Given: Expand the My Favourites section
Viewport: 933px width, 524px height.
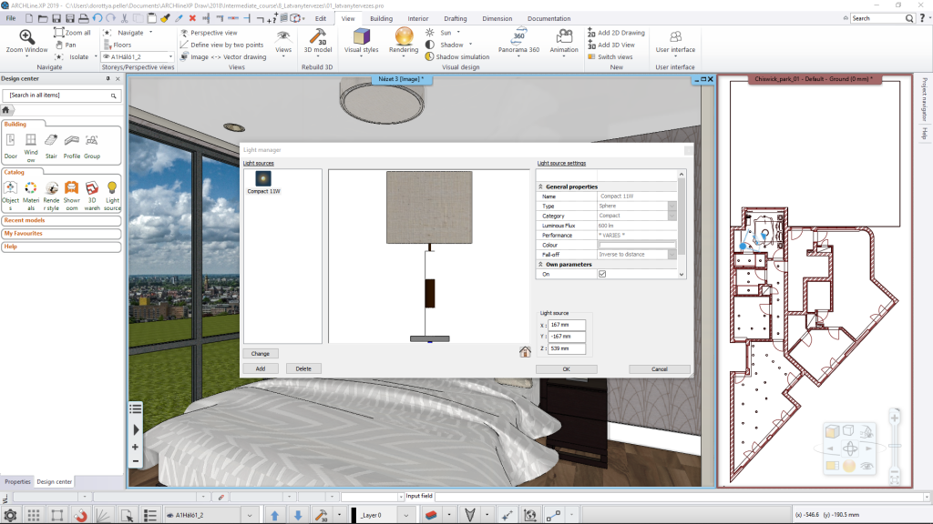Looking at the screenshot, I should (61, 234).
